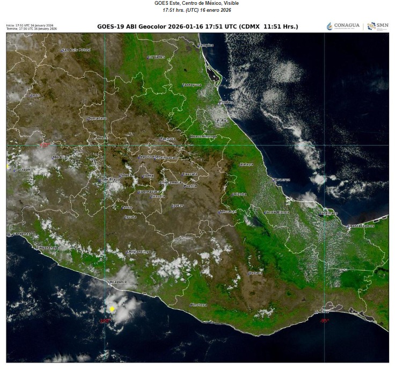Click the Oaxaca city label

[255, 273]
